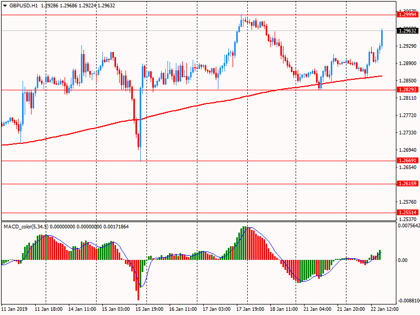Click the 15 Jan 03:00 time axis label
Viewport: 420px width, 315px height.
[x=115, y=309]
